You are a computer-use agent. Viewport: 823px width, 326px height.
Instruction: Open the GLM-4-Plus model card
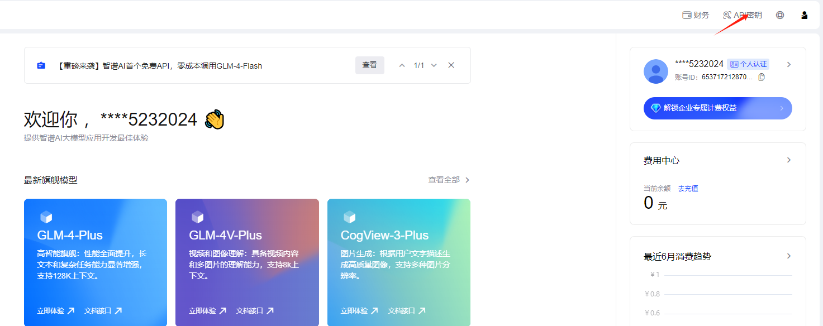point(96,262)
